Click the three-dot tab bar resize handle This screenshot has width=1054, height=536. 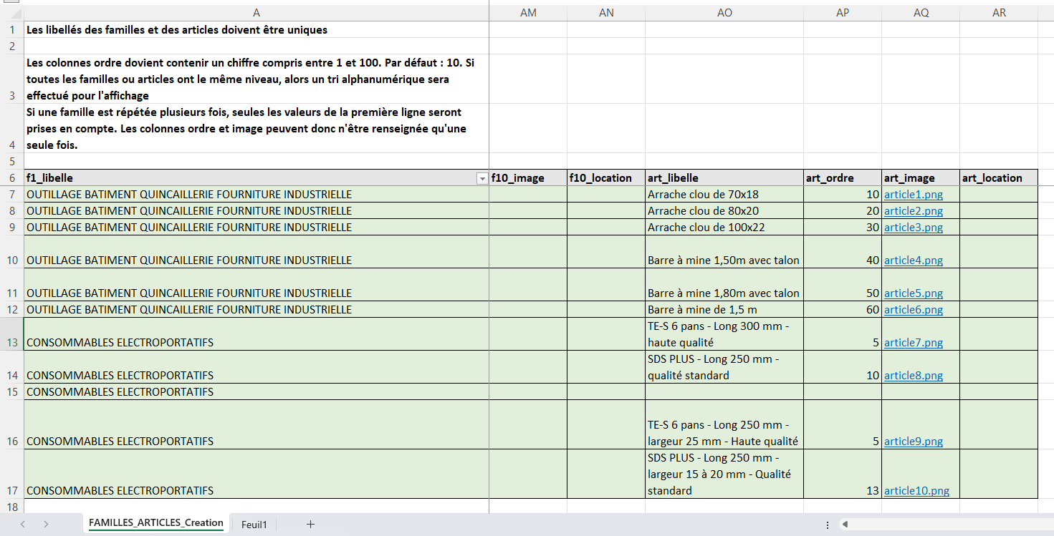click(x=828, y=525)
